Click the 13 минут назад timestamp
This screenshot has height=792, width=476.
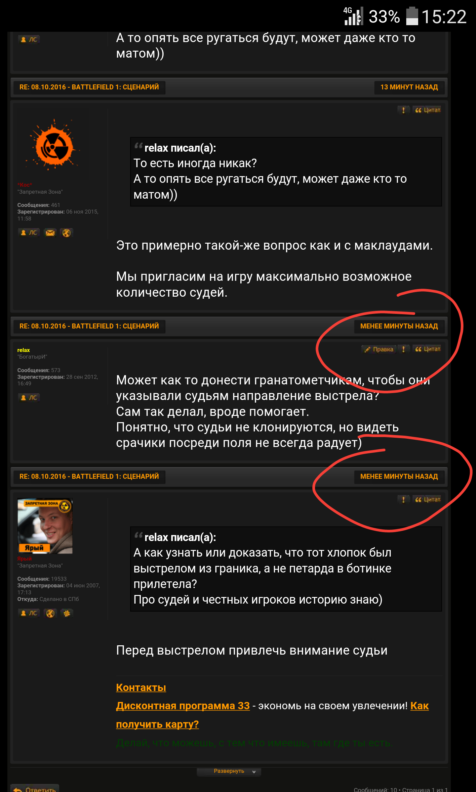coord(409,87)
